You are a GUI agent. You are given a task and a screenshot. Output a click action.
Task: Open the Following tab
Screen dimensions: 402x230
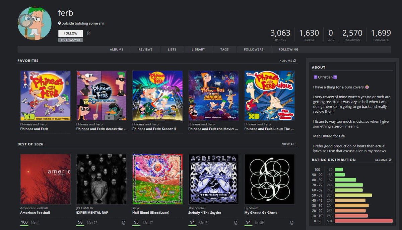288,49
